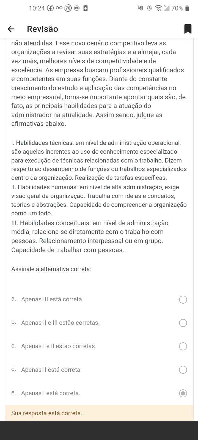This screenshot has height=440, width=198.
Task: Tap the Sua resposta está correta banner
Action: coord(99,413)
